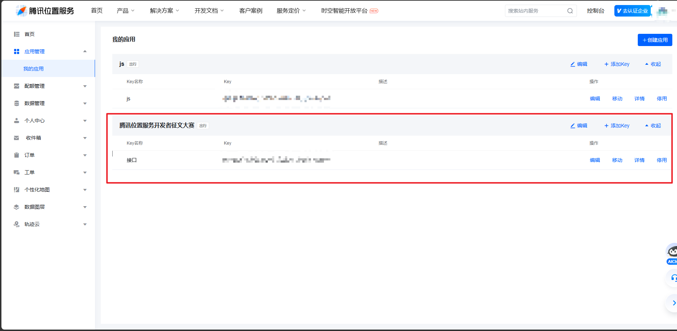Click 移动 in the 接口 key row
This screenshot has height=331, width=677.
(617, 160)
